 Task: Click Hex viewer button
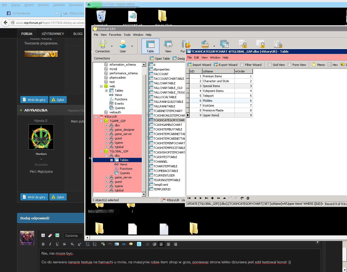(x=333, y=65)
